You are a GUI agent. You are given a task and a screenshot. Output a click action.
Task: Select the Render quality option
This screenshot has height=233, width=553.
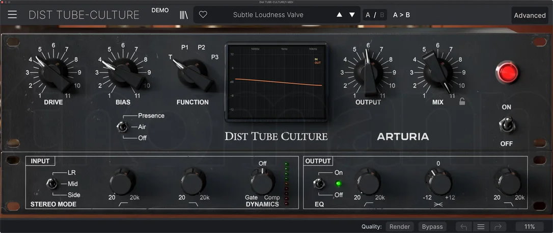[400, 227]
